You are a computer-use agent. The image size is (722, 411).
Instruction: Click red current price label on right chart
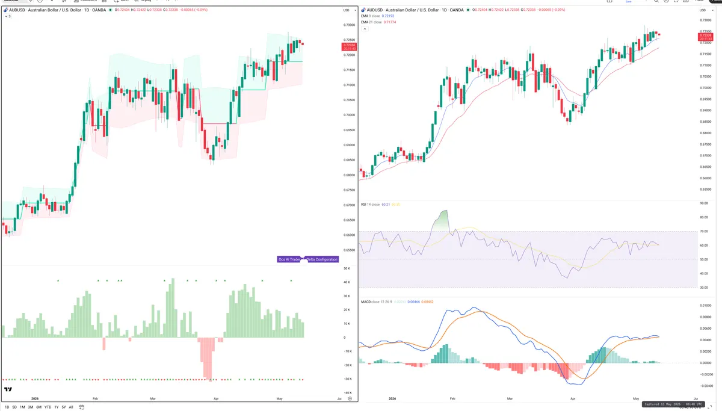click(x=705, y=36)
